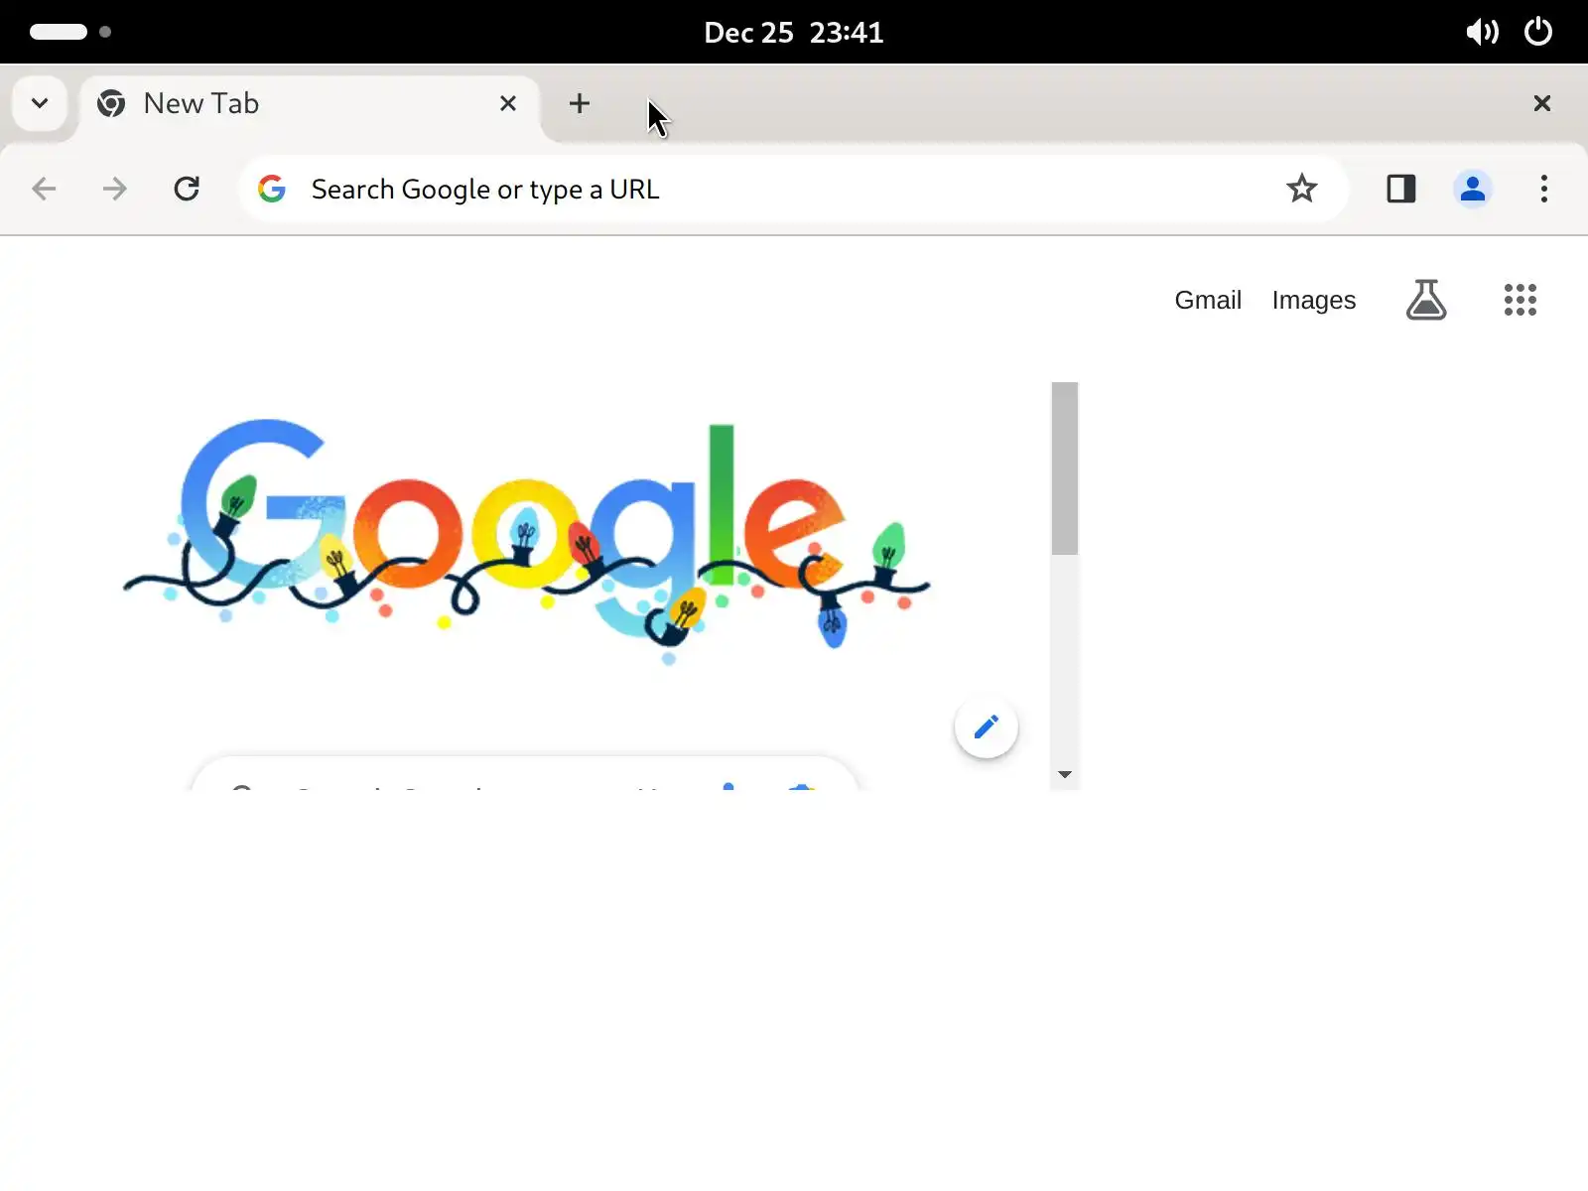Go back using the back arrow
1588x1191 pixels.
[x=44, y=189]
